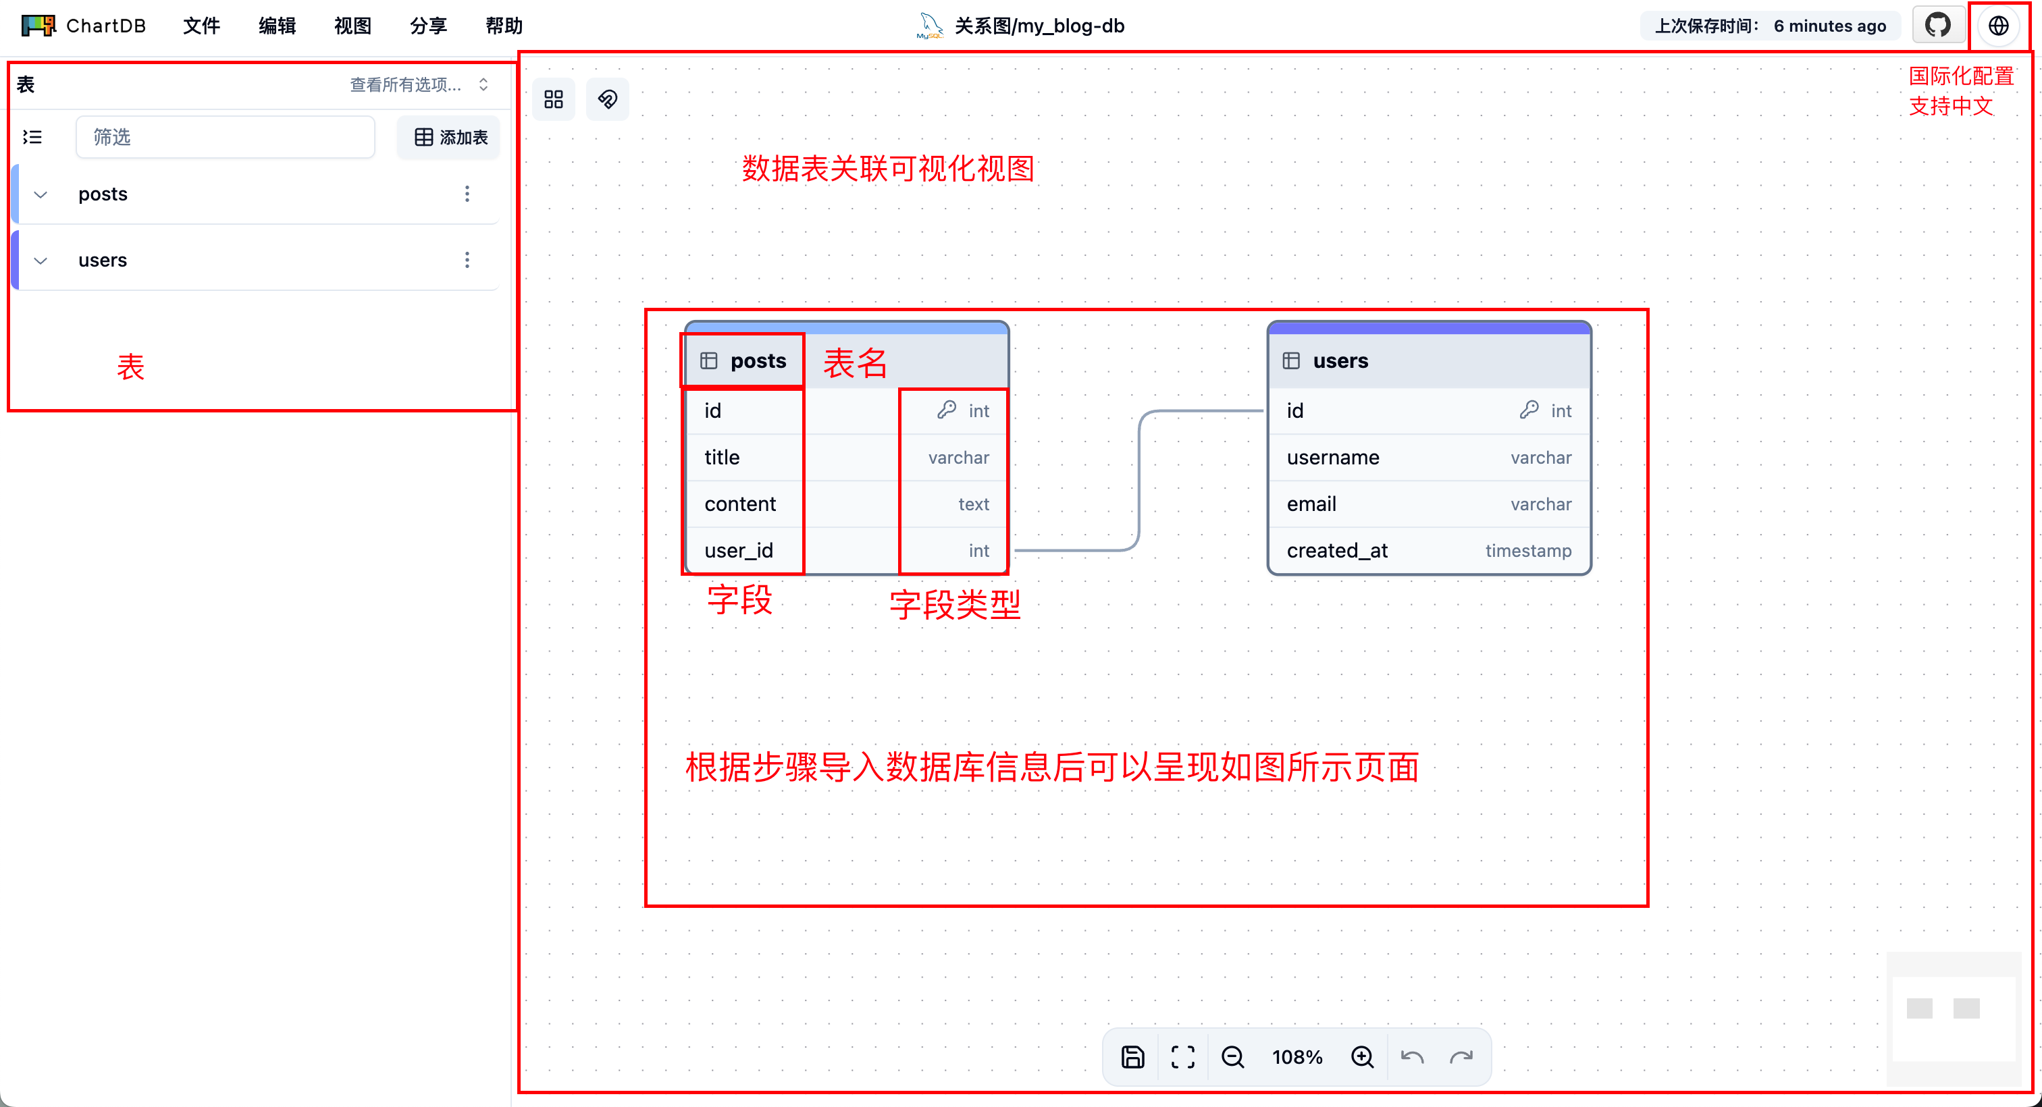The width and height of the screenshot is (2042, 1107).
Task: Expand the posts table in sidebar
Action: pos(41,194)
